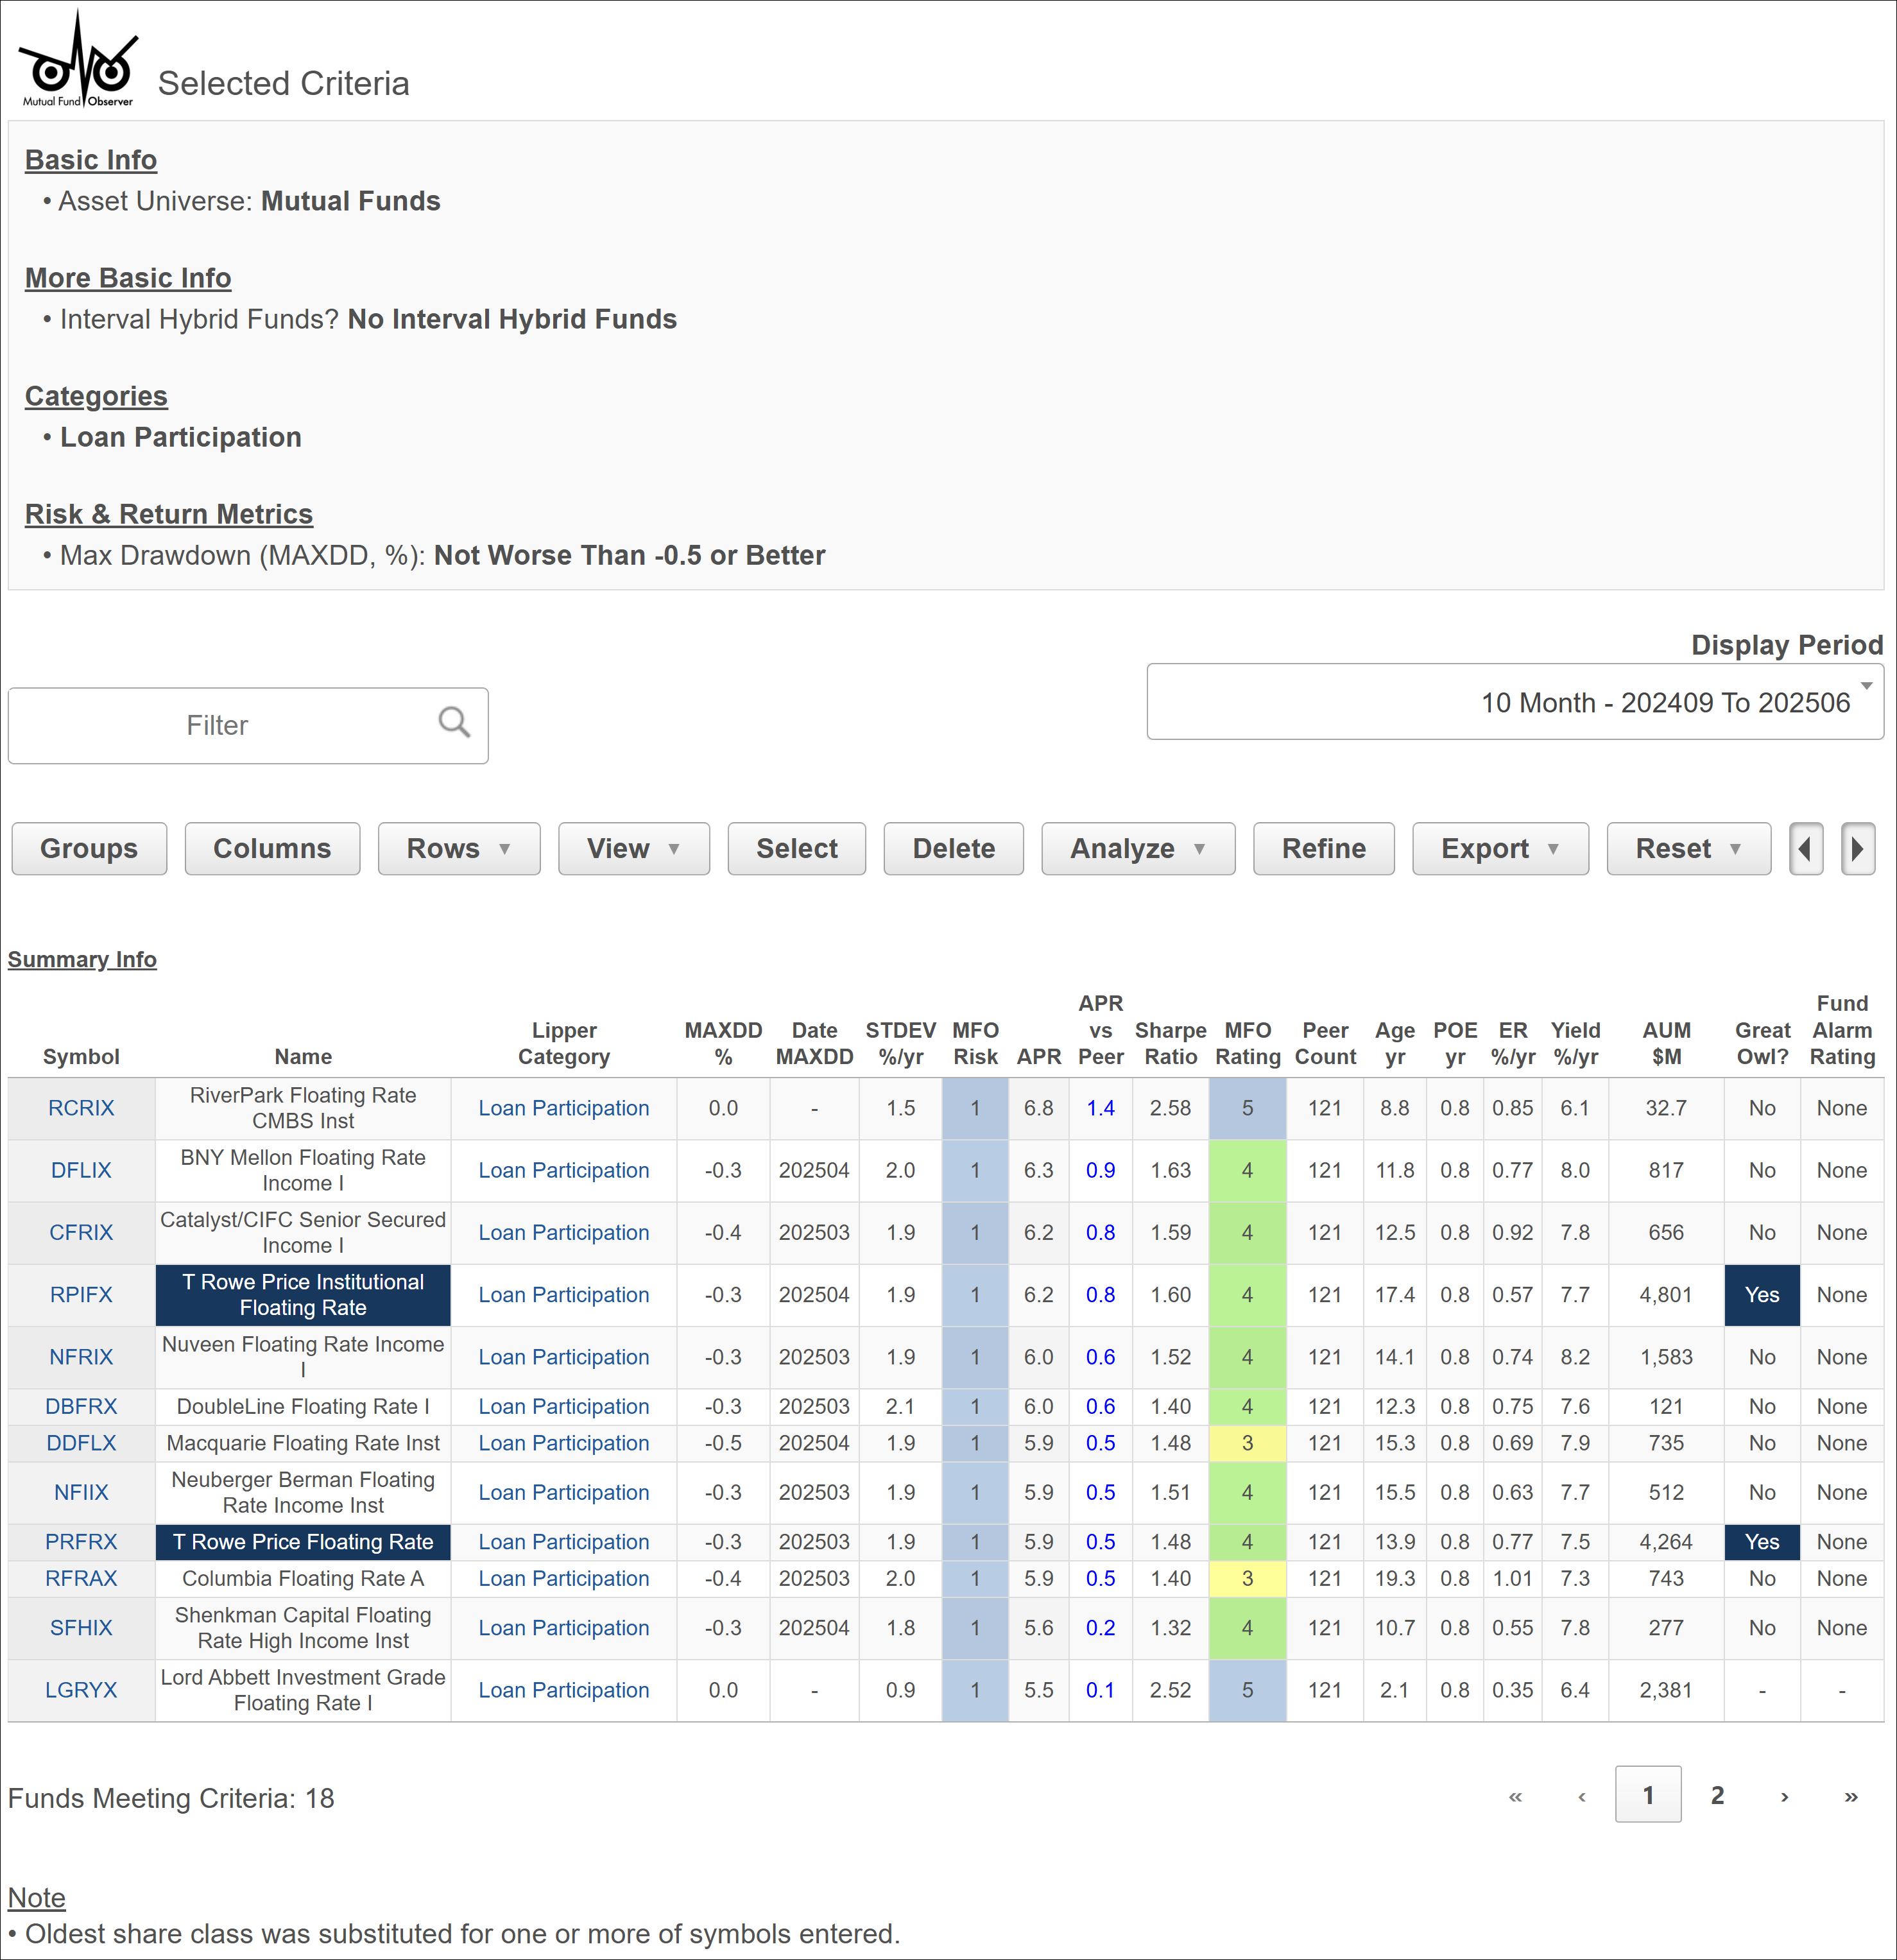Screen dimensions: 1897x1960
Task: Click the green MFO Rating 4 cell for DFLIX
Action: coord(1247,1171)
